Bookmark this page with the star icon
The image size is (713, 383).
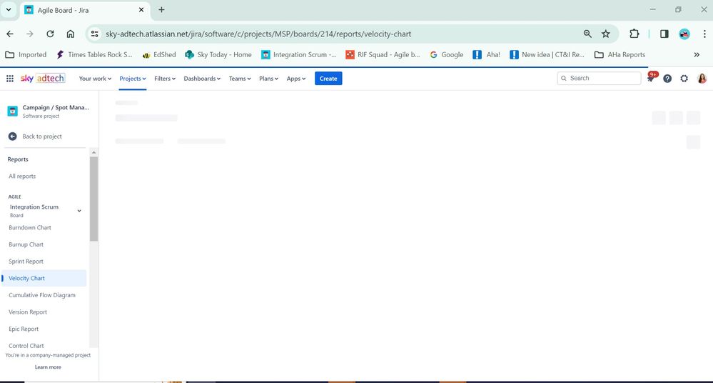pyautogui.click(x=606, y=34)
